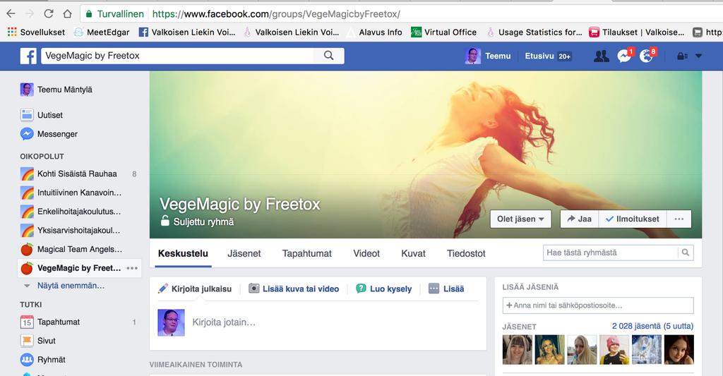The image size is (723, 376).
Task: Select Keskustelu tab
Action: (183, 253)
